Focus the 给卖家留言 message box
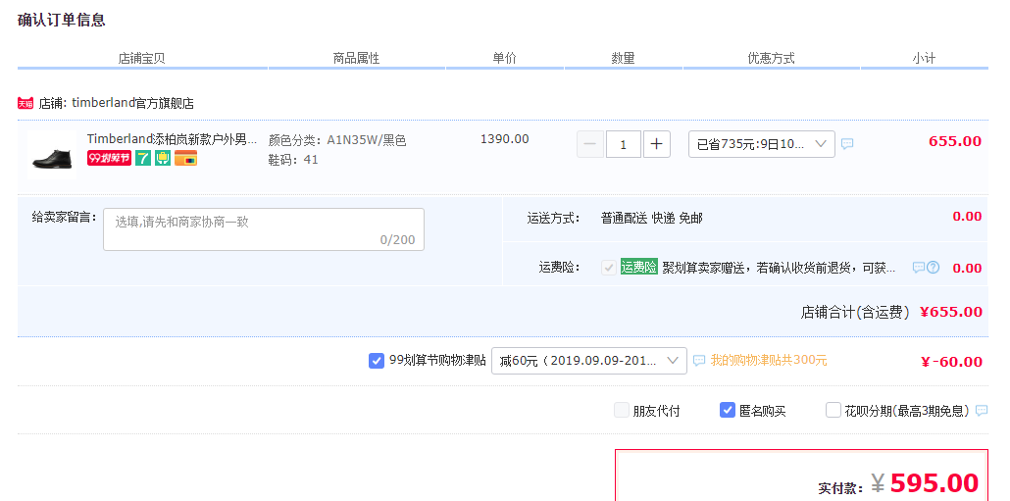This screenshot has width=1010, height=501. point(264,229)
